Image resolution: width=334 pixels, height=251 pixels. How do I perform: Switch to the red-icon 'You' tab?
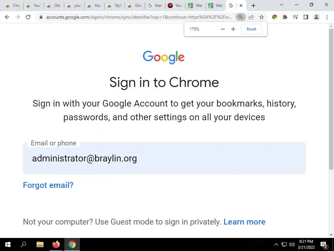(175, 6)
